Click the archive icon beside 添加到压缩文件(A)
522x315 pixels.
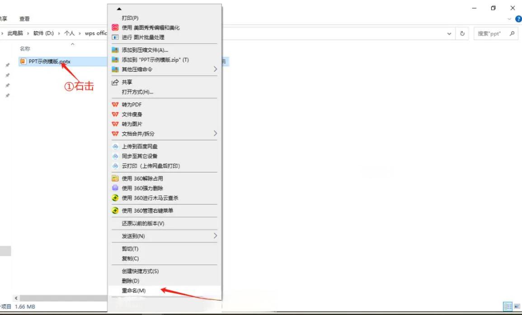click(x=115, y=50)
